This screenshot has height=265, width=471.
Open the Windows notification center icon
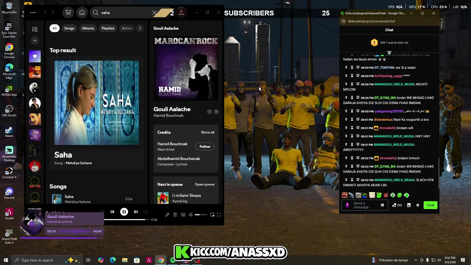463,260
